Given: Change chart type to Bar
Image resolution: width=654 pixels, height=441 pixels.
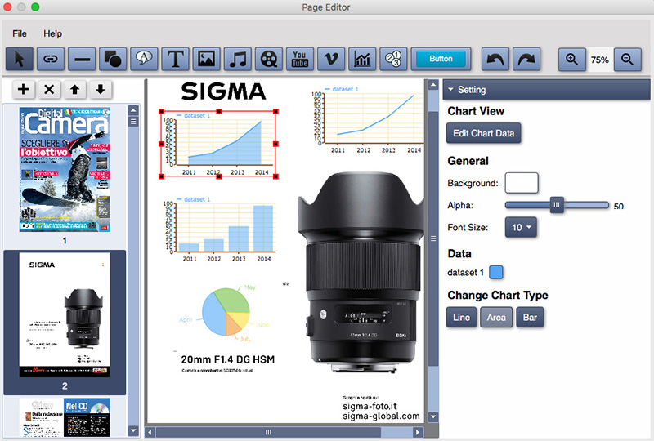Looking at the screenshot, I should pyautogui.click(x=530, y=317).
